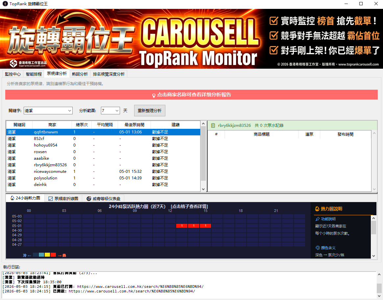Open the 監控中心 tab
This screenshot has height=300, width=383.
click(13, 74)
